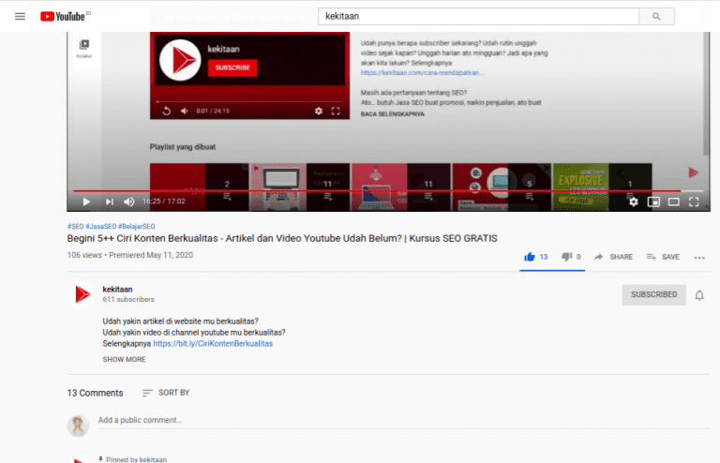Expand description with SHOW MORE
Viewport: 720px width, 463px height.
click(x=124, y=359)
